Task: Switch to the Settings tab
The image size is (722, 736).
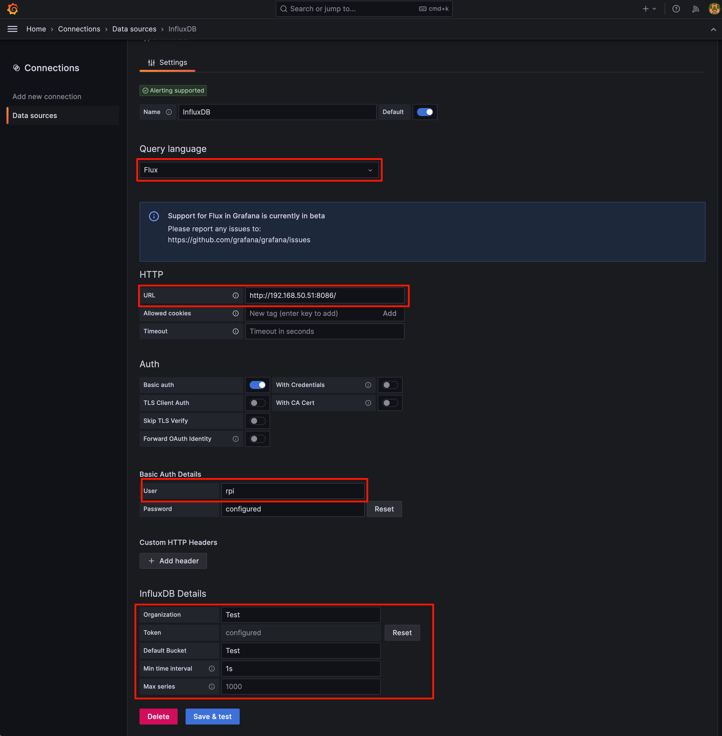Action: point(167,63)
